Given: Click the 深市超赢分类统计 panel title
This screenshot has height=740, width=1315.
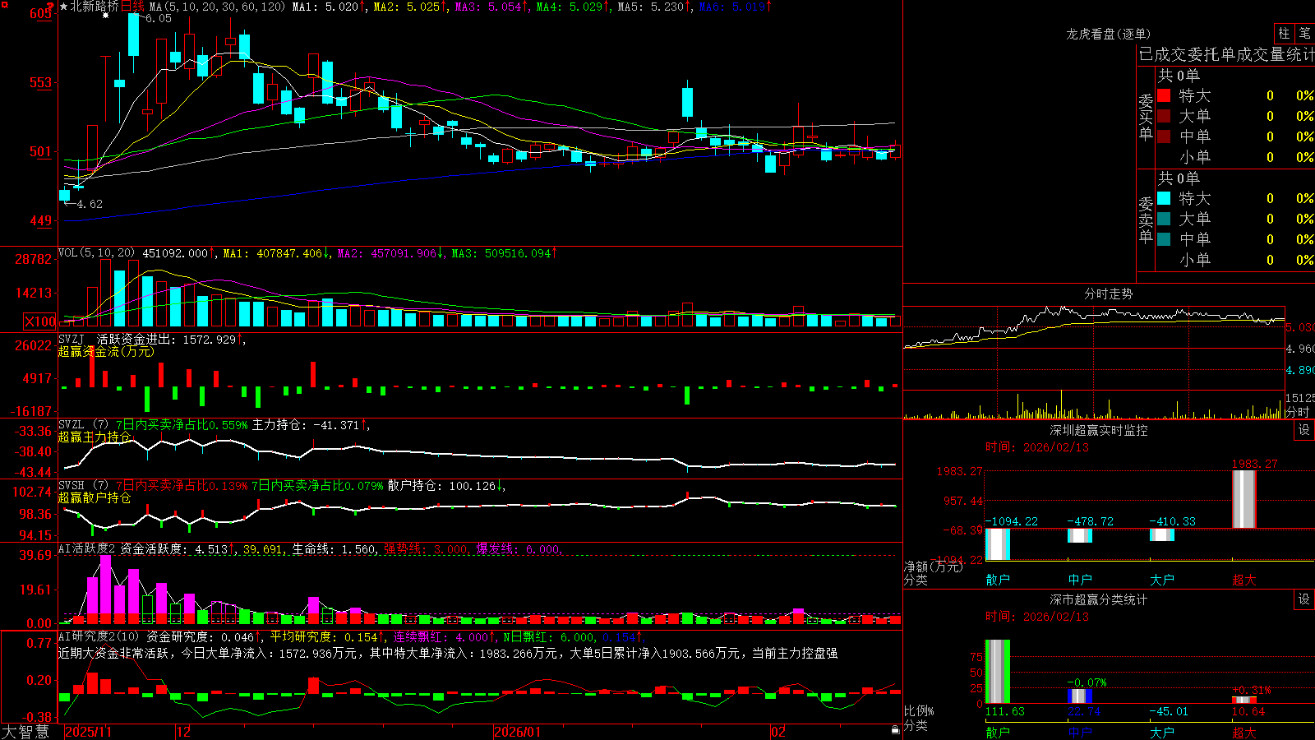Looking at the screenshot, I should (x=1099, y=599).
